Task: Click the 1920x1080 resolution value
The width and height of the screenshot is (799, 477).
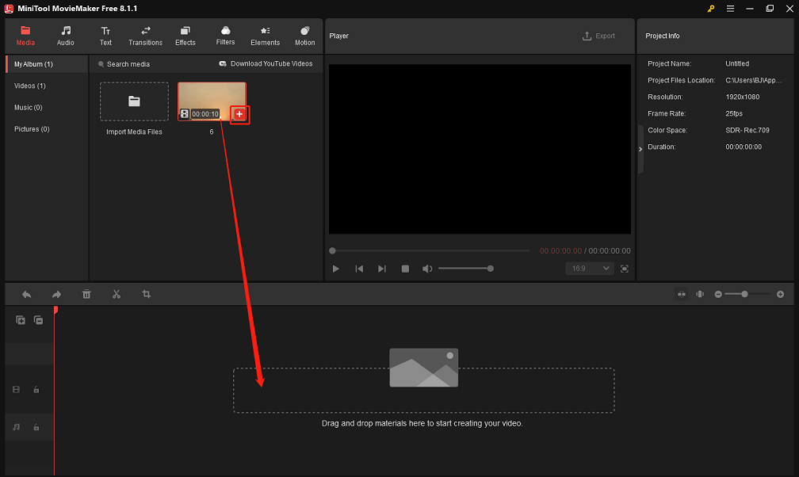Action: 743,97
